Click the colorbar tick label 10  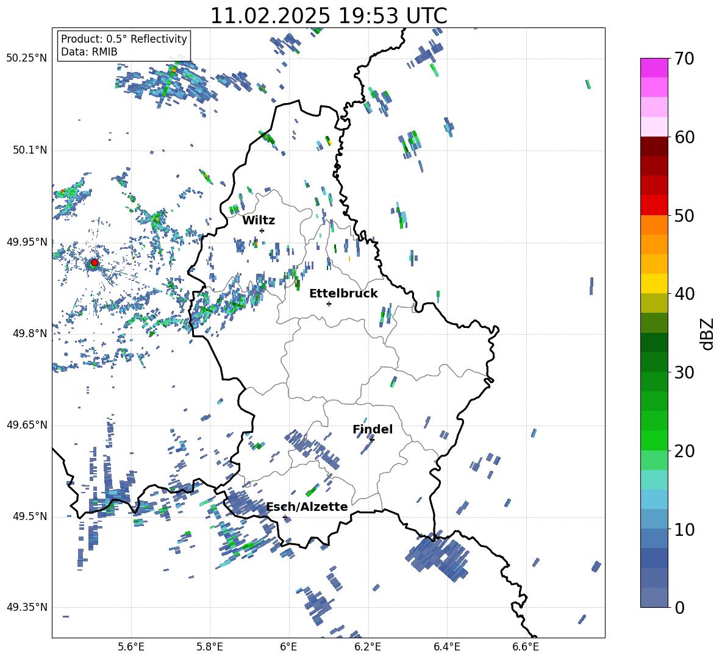point(684,529)
